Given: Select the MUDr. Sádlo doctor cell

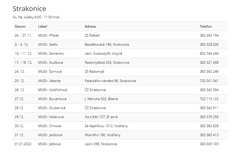Looking at the screenshot, I should click(48, 45).
